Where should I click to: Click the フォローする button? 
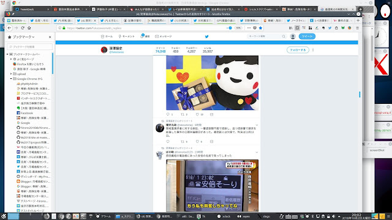pos(298,50)
